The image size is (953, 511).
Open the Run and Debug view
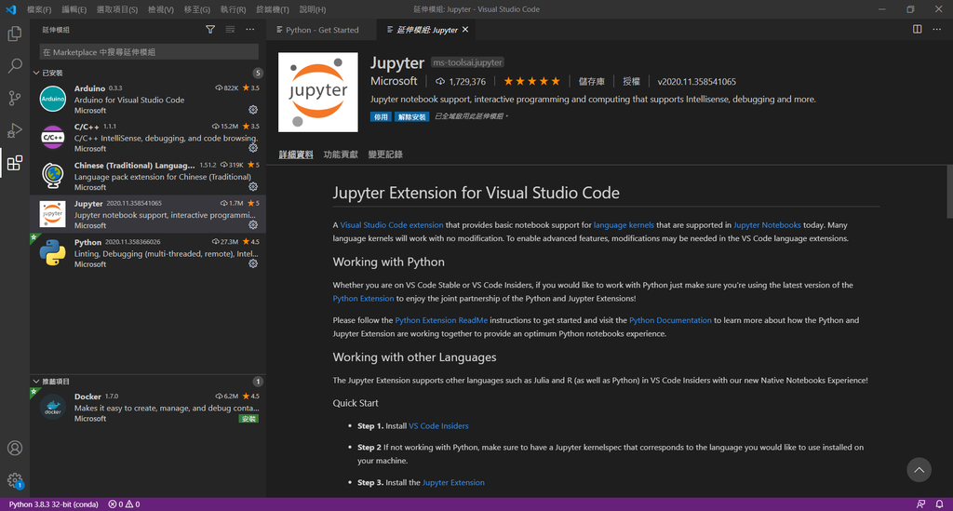(x=15, y=130)
